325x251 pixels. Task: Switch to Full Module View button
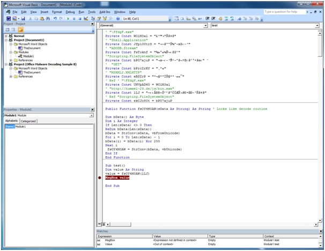[103, 224]
